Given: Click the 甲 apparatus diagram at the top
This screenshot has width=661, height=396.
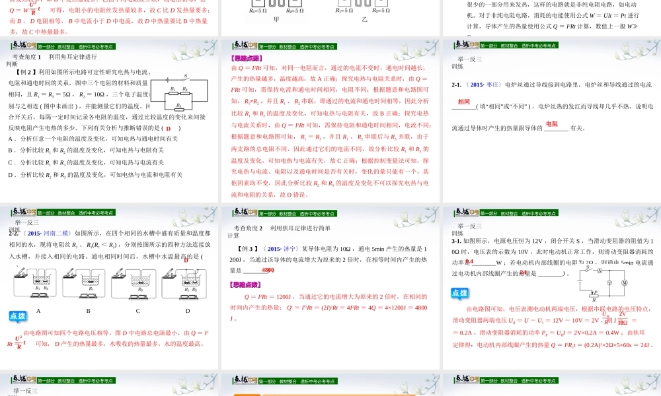Looking at the screenshot, I should [276, 7].
